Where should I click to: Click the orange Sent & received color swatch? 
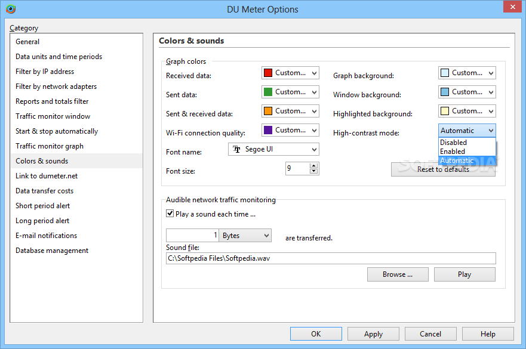click(268, 111)
